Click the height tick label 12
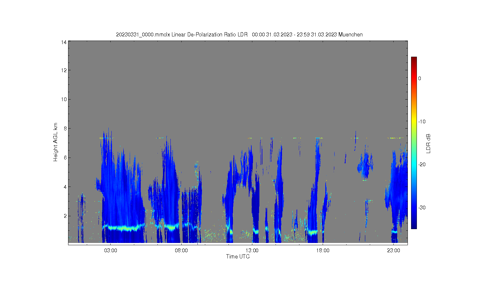This screenshot has height=290, width=484. pyautogui.click(x=64, y=70)
